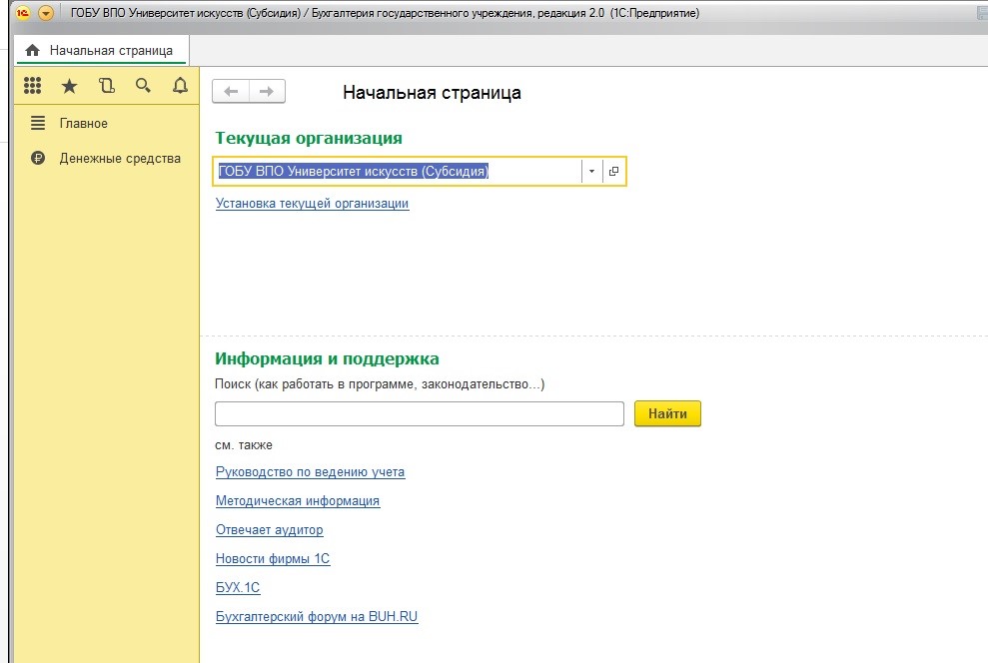Viewport: 988px width, 663px height.
Task: Open main menu orange dropdown button
Action: 45,13
